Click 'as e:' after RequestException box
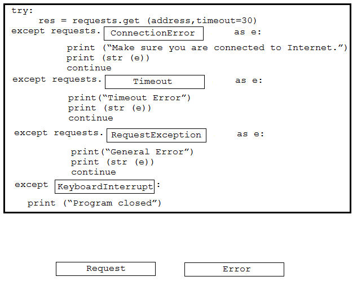This screenshot has width=357, height=281. [250, 134]
